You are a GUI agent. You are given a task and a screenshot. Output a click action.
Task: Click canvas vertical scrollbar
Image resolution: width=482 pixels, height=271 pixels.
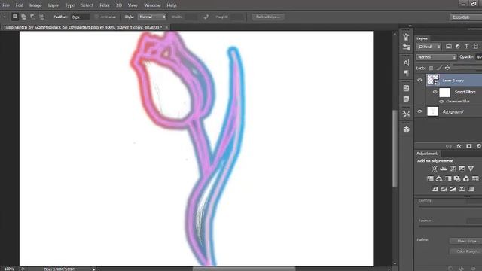click(395, 148)
